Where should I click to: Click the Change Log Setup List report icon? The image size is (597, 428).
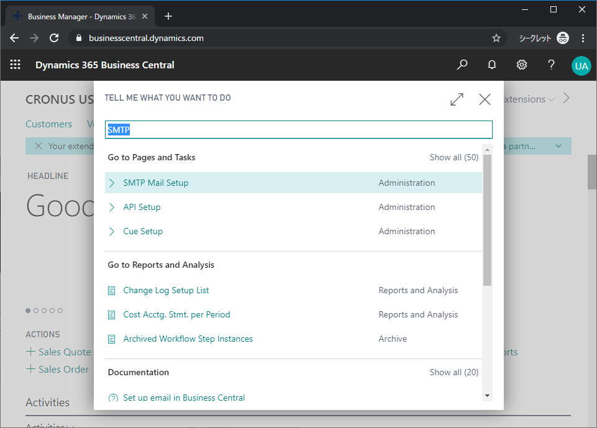[112, 291]
